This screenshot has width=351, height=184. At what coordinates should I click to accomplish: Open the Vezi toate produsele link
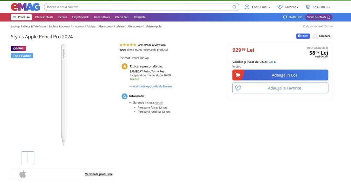pyautogui.click(x=99, y=174)
